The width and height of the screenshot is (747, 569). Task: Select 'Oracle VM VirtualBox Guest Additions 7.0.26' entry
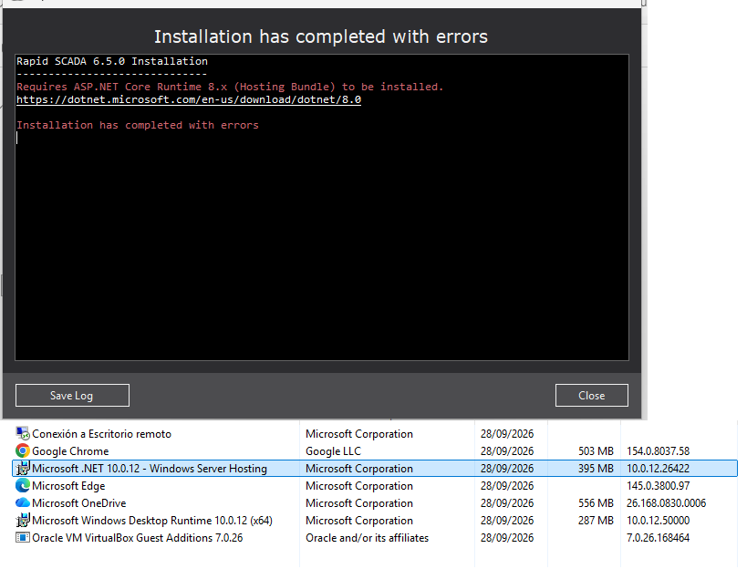click(137, 538)
